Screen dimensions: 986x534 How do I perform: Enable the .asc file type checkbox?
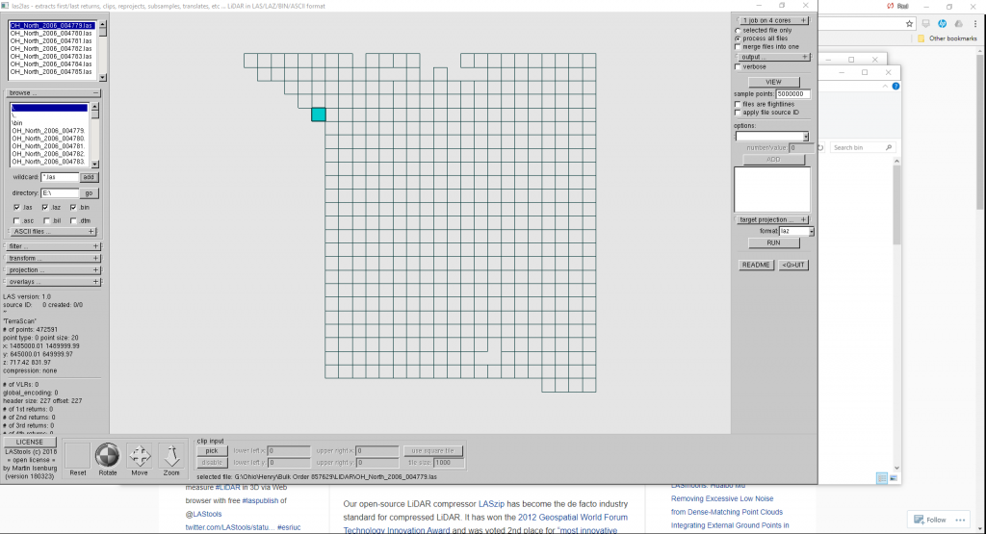17,221
